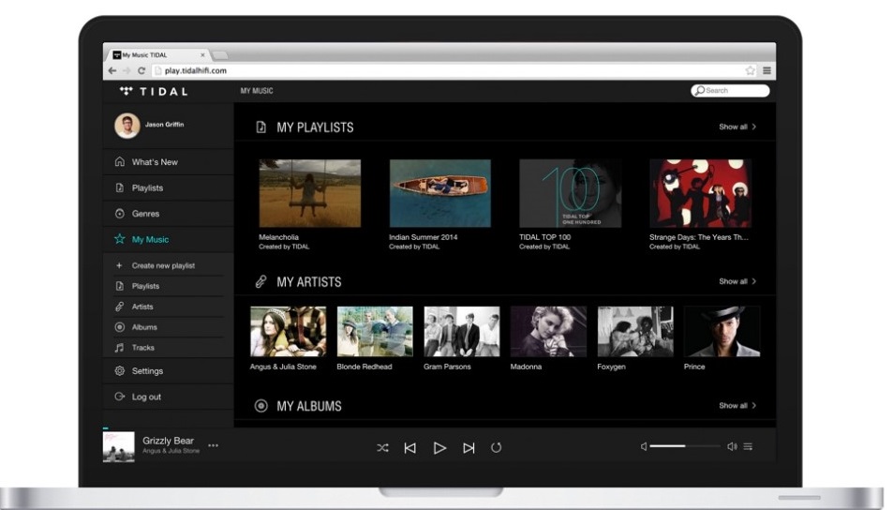Image resolution: width=893 pixels, height=510 pixels.
Task: Click the plus icon for new playlist
Action: (119, 265)
